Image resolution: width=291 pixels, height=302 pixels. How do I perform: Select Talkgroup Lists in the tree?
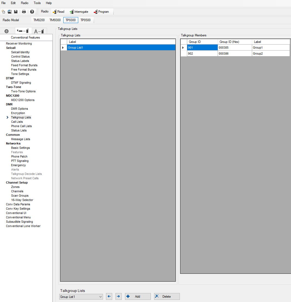point(21,118)
